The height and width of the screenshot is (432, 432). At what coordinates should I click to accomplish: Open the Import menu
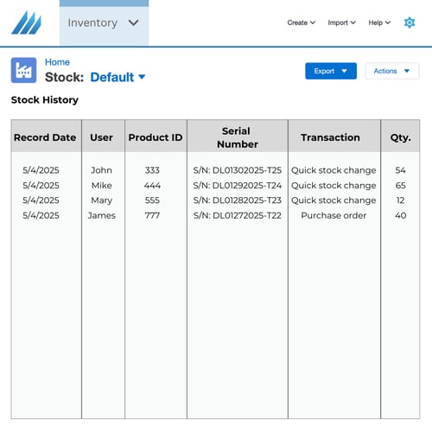click(341, 22)
